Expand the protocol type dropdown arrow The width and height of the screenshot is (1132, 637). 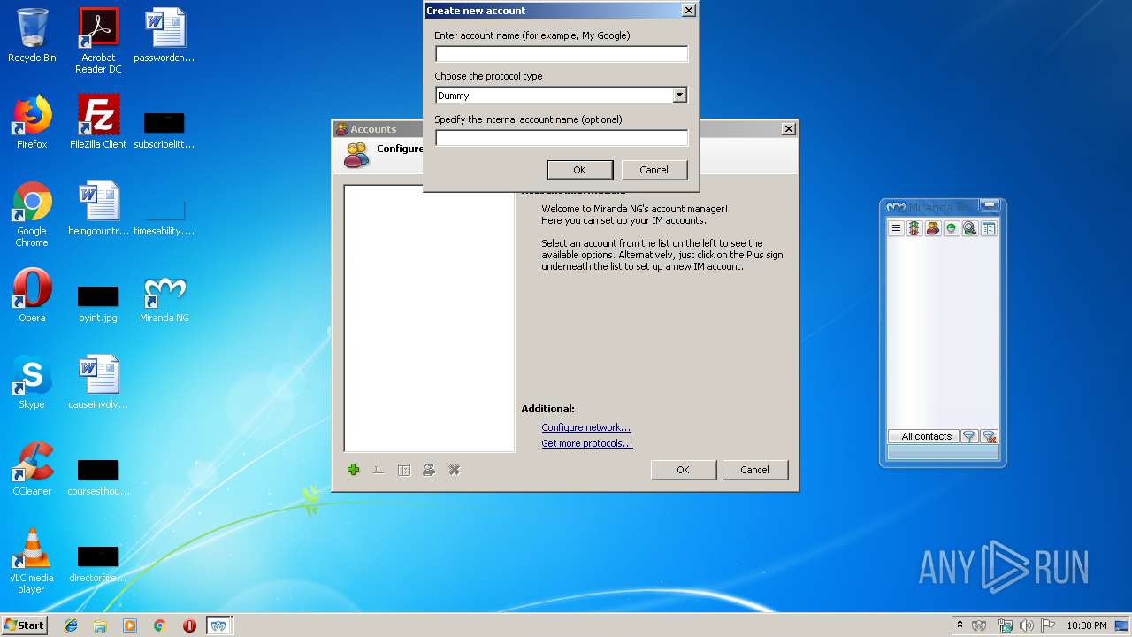679,95
